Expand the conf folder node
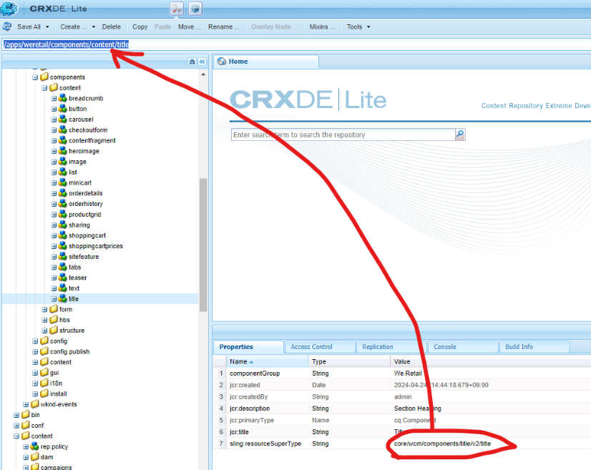 point(16,426)
